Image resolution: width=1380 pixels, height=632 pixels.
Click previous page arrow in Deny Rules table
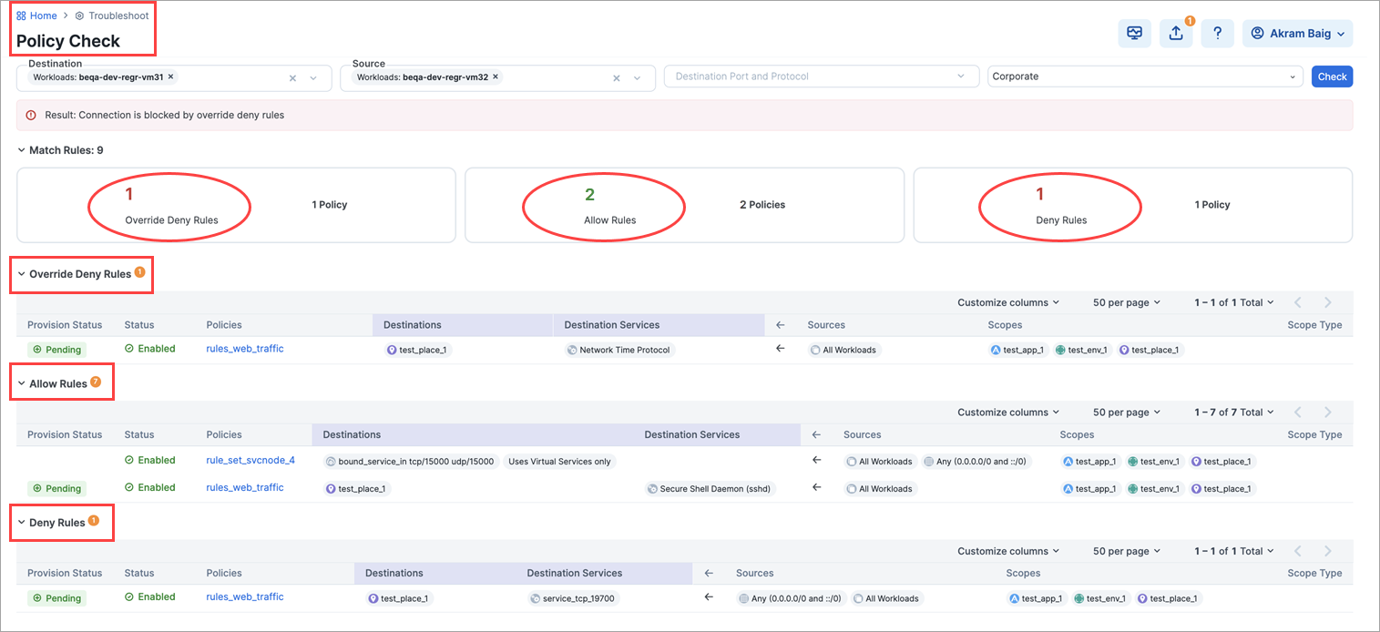coord(1298,551)
